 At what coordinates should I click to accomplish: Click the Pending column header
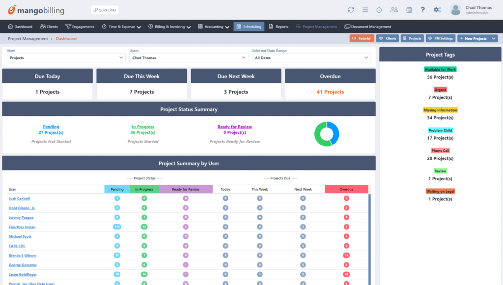117,189
